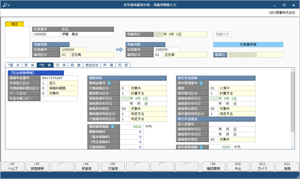Screen dimensions: 300x179
Task: Select the 介護保険区分 field
Action: (143, 89)
